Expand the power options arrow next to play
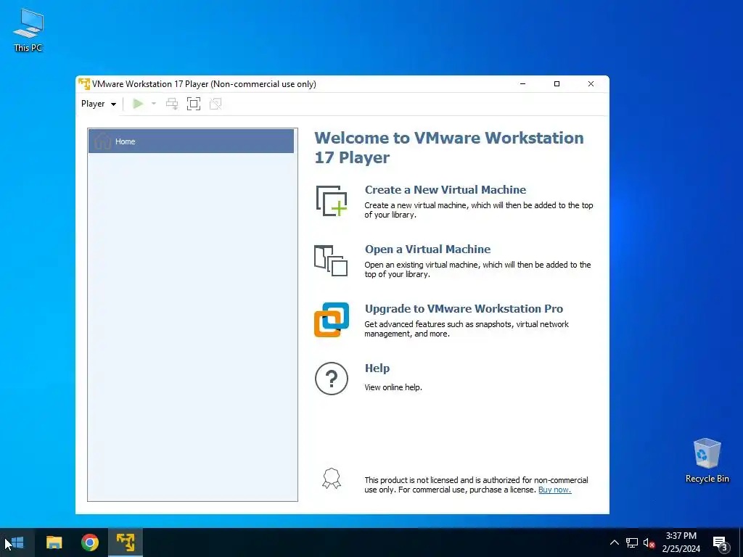 154,104
